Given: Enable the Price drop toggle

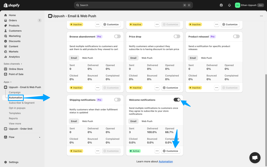Looking at the screenshot, I should pyautogui.click(x=177, y=37).
